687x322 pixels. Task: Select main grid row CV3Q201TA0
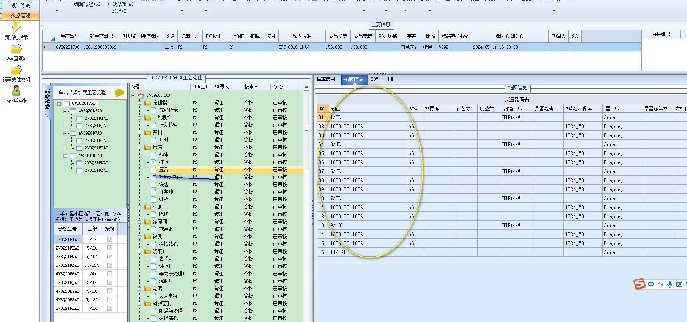342,47
